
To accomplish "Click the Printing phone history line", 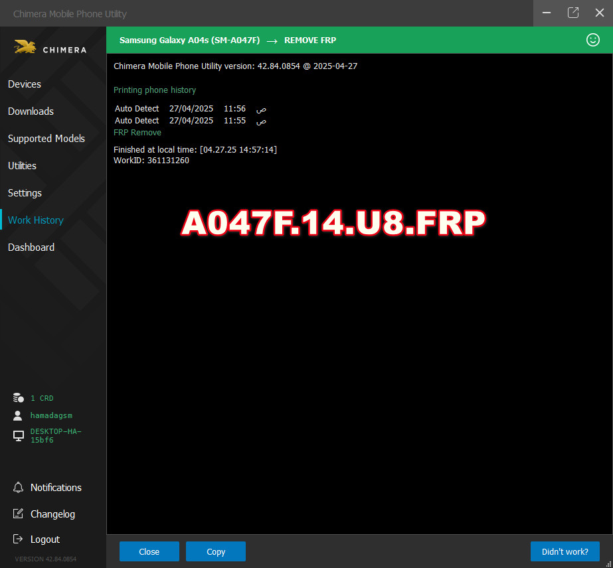I will (x=155, y=90).
